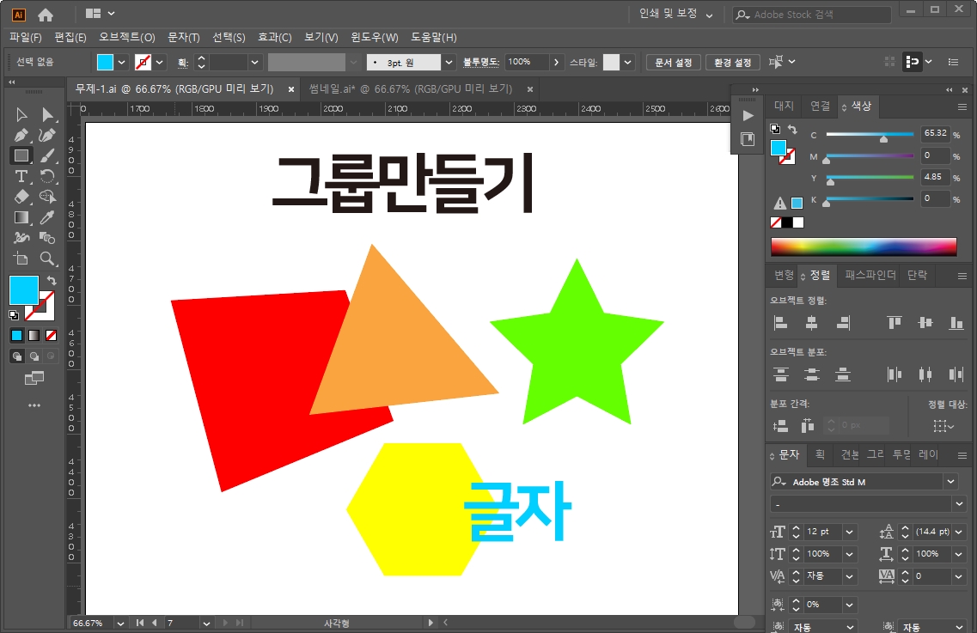Click horizontal align left icon

[781, 323]
